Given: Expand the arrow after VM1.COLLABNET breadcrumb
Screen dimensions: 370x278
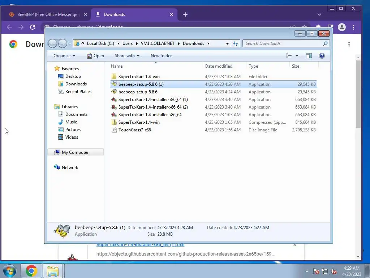Looking at the screenshot, I should (x=178, y=43).
